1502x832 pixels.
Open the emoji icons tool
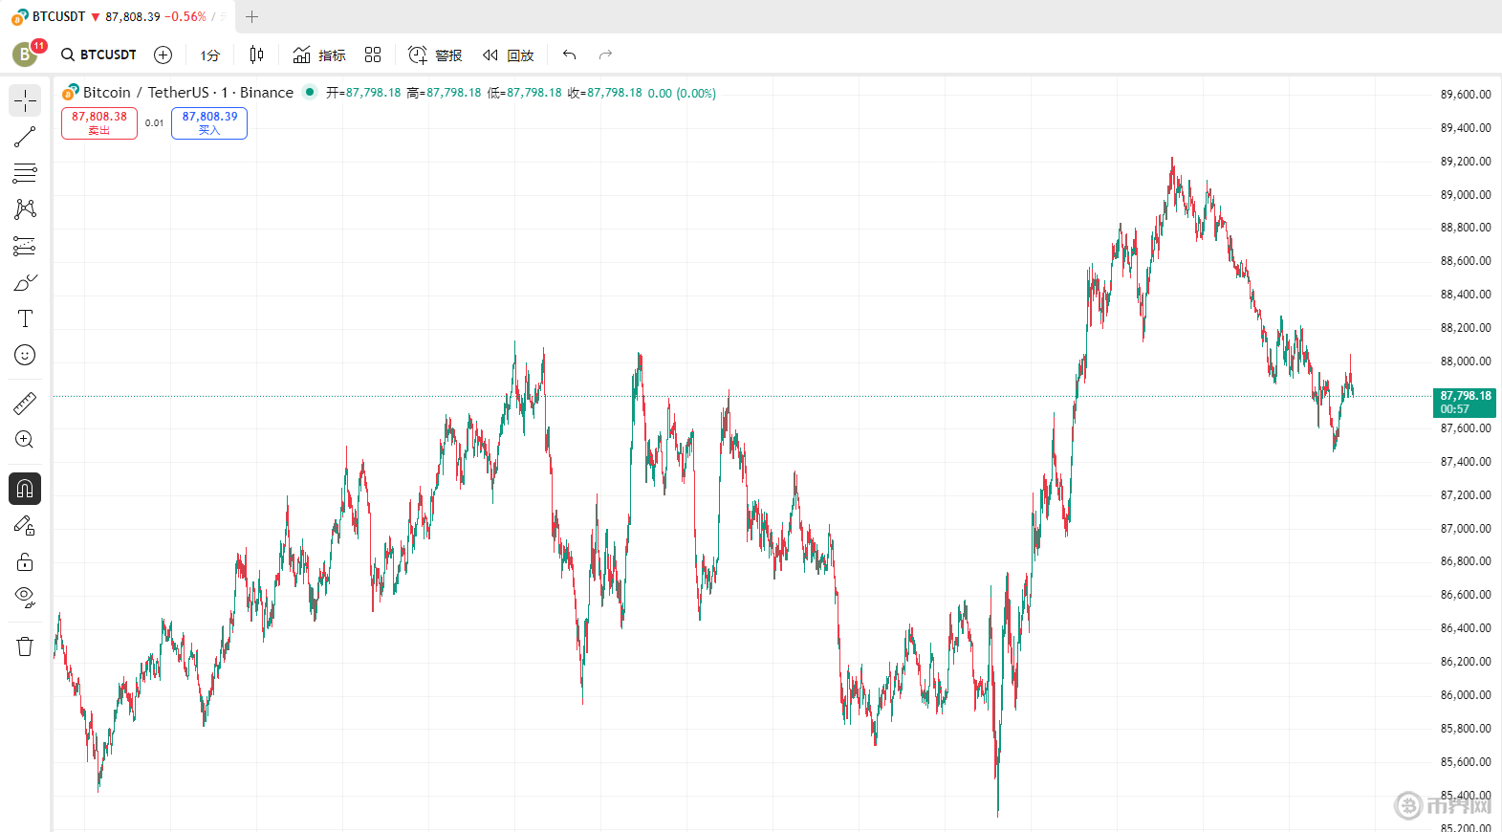pos(25,355)
